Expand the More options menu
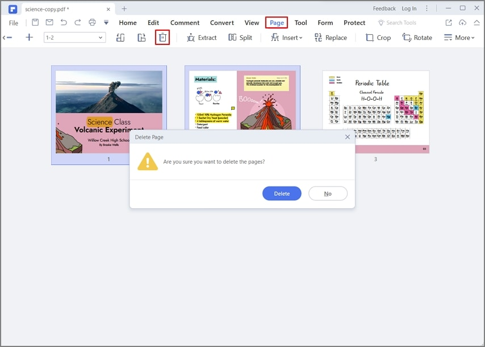Image resolution: width=485 pixels, height=347 pixels. (x=459, y=38)
